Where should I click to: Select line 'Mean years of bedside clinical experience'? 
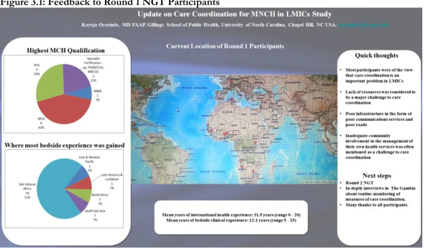[x=231, y=220]
